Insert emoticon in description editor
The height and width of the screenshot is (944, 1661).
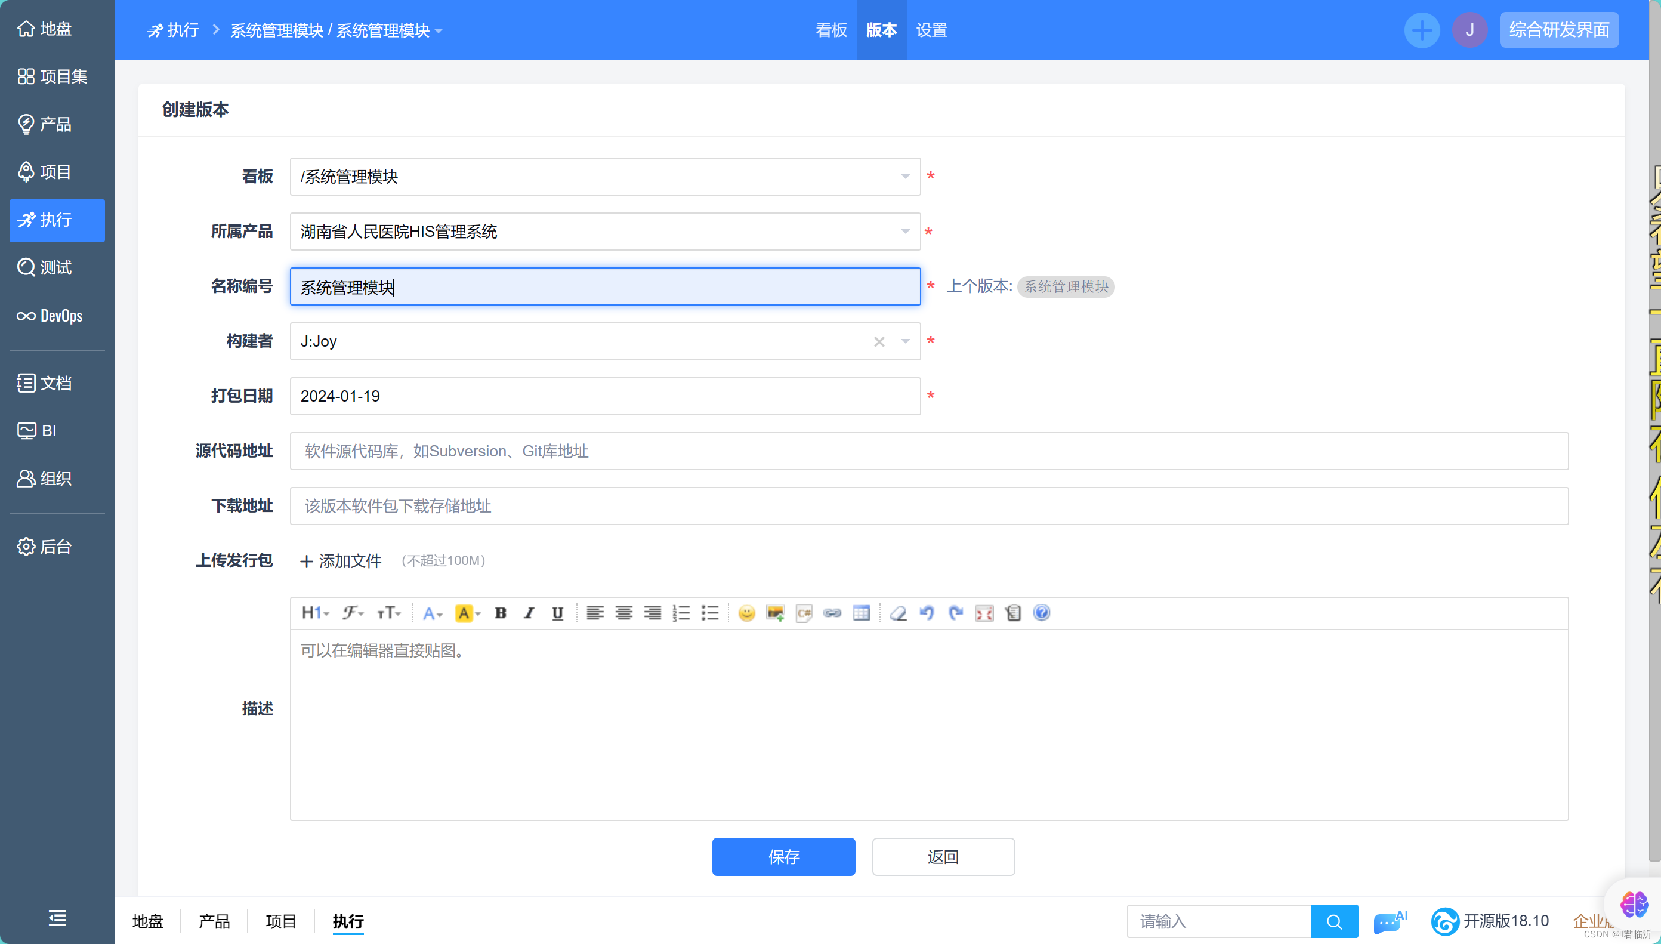tap(746, 613)
